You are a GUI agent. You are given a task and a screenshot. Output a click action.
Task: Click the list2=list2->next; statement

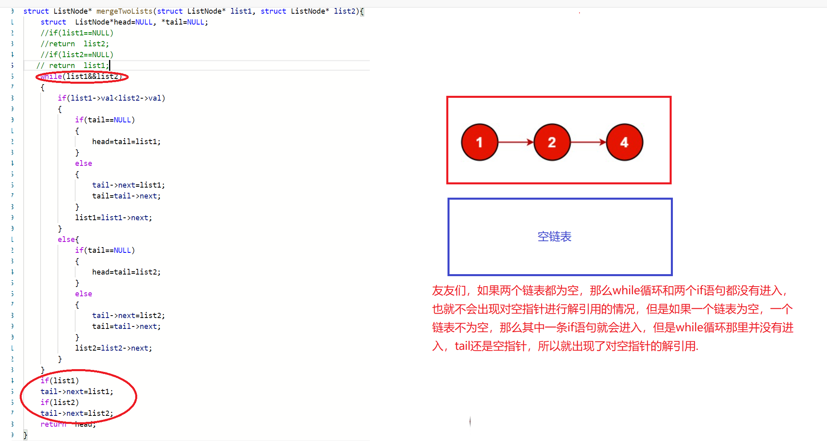point(113,348)
